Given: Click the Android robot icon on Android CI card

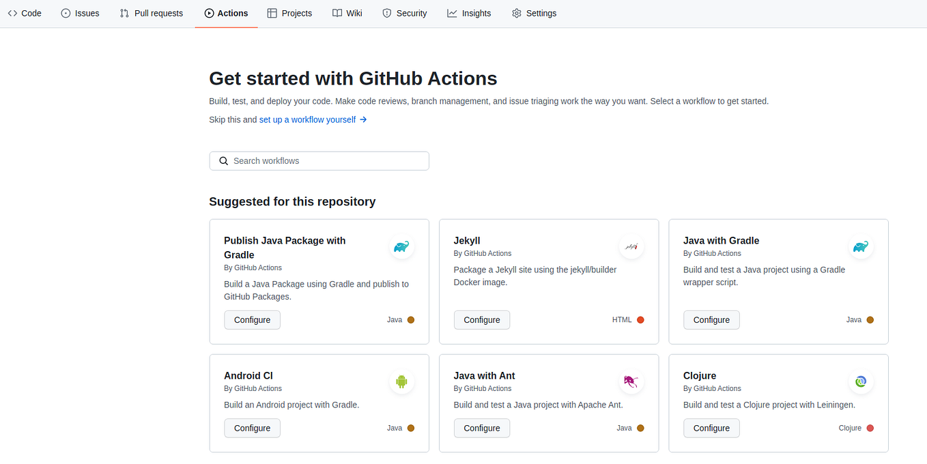Looking at the screenshot, I should tap(401, 382).
